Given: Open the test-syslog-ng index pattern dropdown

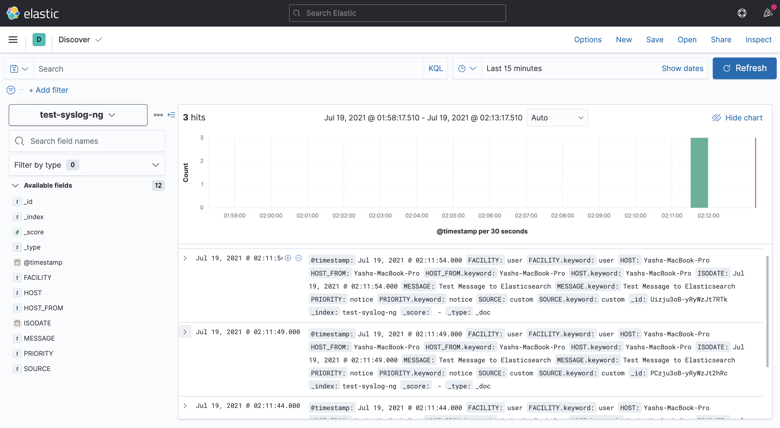Looking at the screenshot, I should (78, 115).
